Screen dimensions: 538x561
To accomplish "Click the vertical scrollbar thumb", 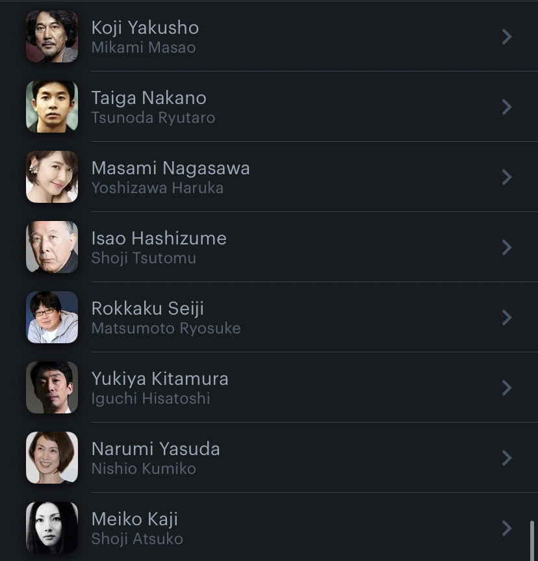I will [x=531, y=540].
